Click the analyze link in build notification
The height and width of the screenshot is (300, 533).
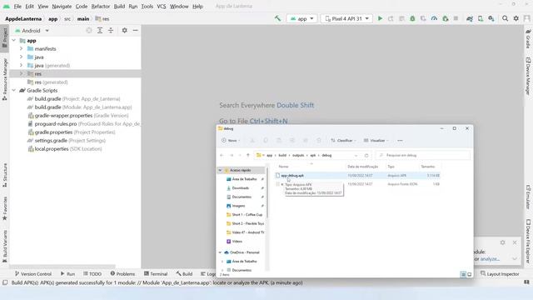click(490, 259)
